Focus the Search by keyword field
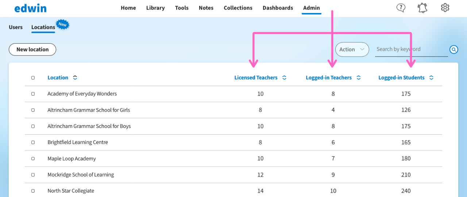This screenshot has height=197, width=467. 412,49
